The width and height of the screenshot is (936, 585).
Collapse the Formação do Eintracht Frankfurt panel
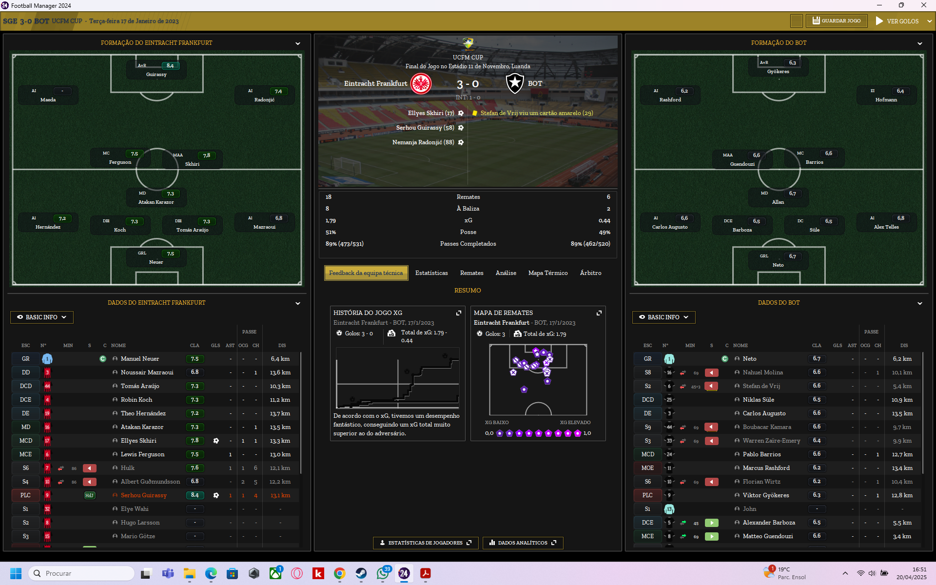[298, 43]
